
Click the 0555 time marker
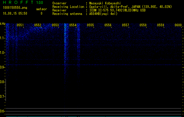[90, 25]
